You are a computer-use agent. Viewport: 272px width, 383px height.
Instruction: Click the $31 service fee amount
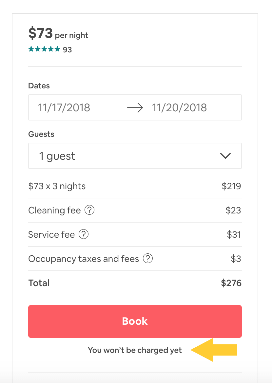(x=234, y=234)
